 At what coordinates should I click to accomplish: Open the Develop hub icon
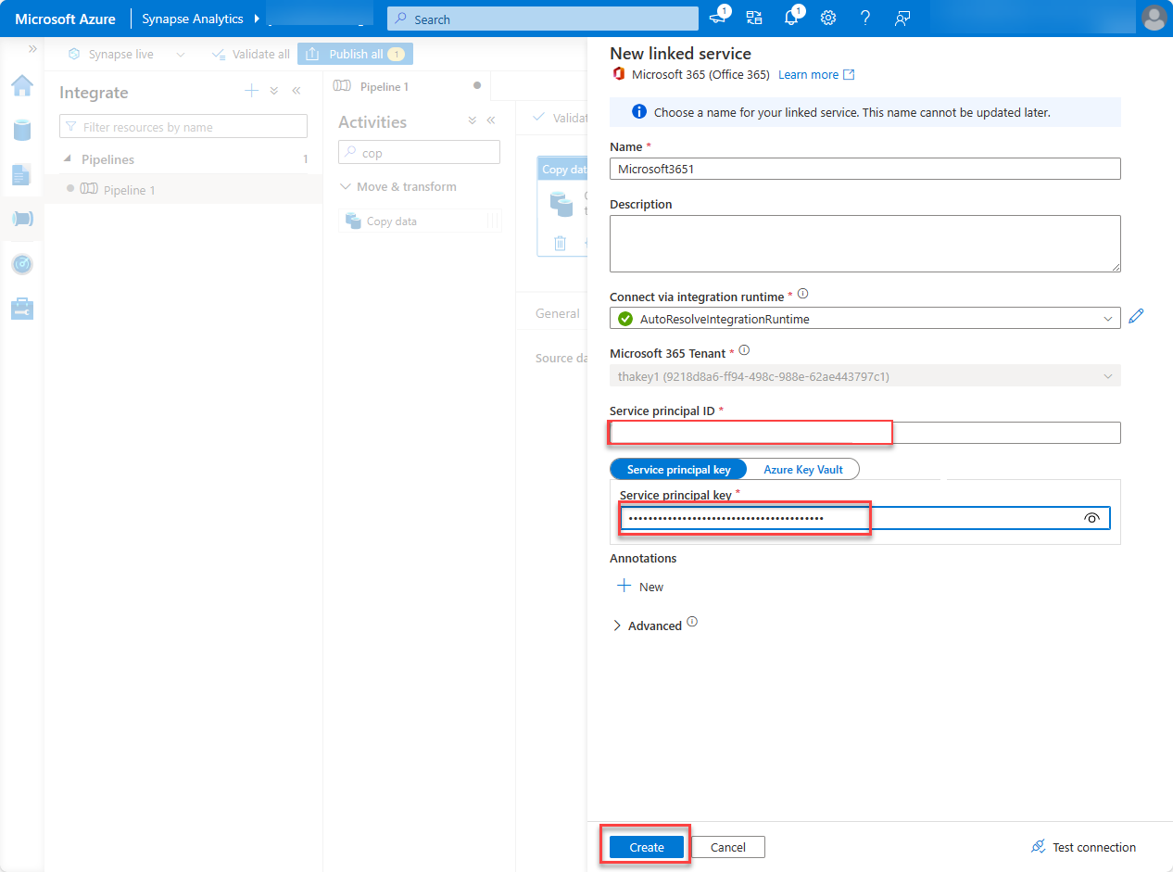(x=20, y=174)
